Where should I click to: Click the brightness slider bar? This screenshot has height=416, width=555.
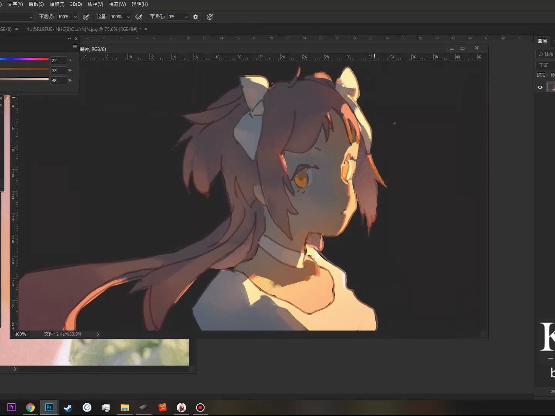(24, 79)
